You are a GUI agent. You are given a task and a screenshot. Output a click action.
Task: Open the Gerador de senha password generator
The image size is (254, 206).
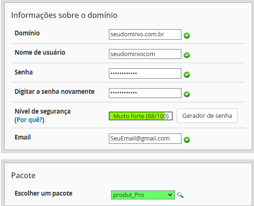[x=207, y=115]
